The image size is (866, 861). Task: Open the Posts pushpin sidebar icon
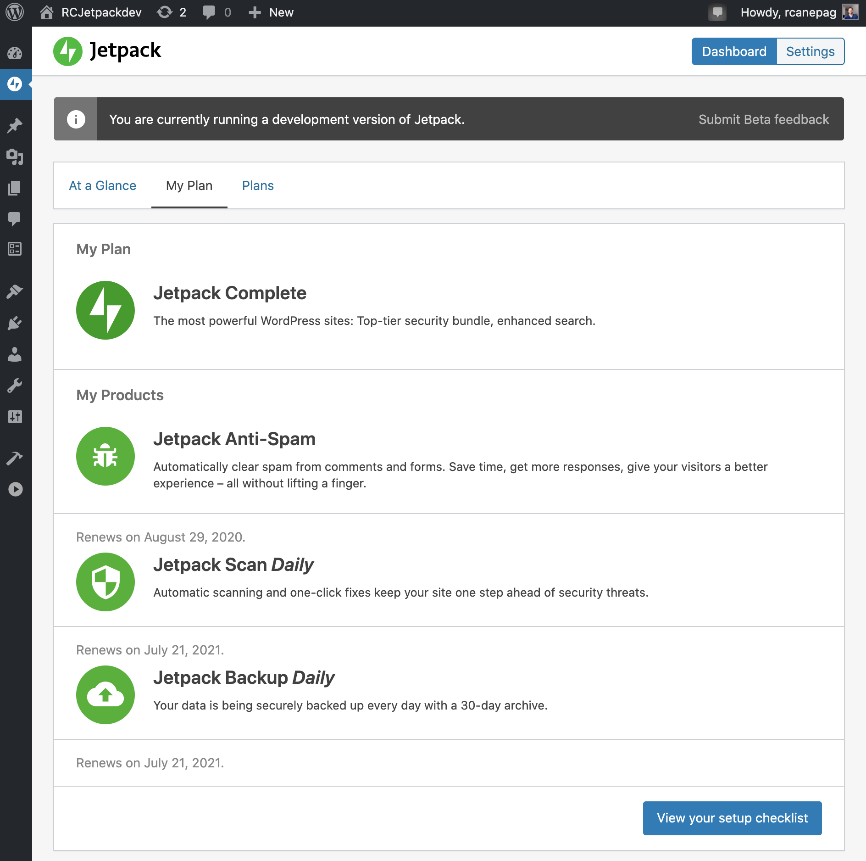click(x=15, y=126)
